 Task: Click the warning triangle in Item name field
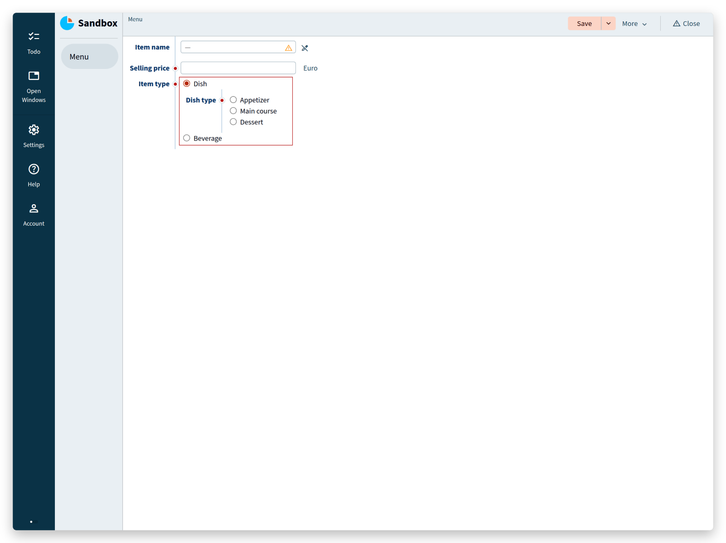coord(289,48)
